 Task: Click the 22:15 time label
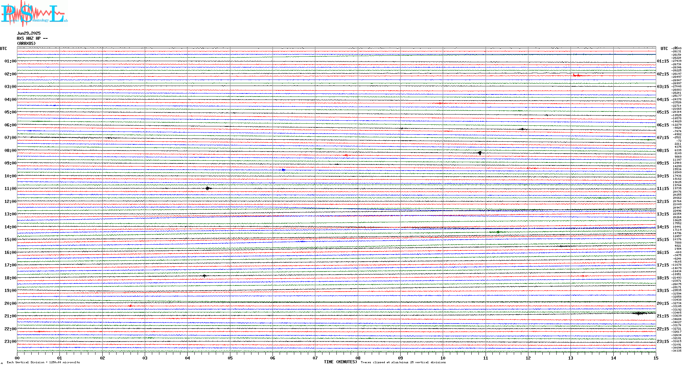(x=663, y=329)
